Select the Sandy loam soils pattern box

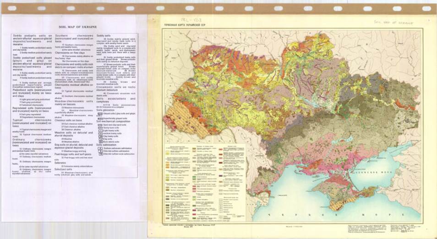99,128
